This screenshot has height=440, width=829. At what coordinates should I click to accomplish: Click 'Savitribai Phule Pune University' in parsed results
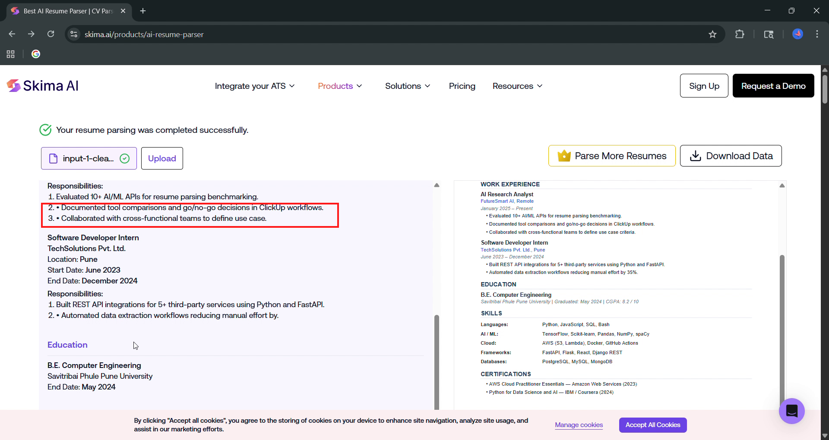coord(100,376)
